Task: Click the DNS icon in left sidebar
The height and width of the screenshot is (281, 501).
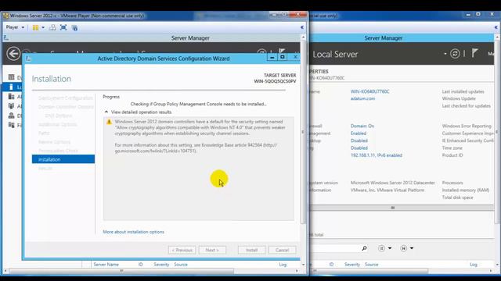Action: pyautogui.click(x=12, y=116)
